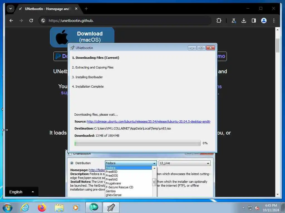
Task: Open the Chrome extensions puzzle icon
Action: (219, 21)
